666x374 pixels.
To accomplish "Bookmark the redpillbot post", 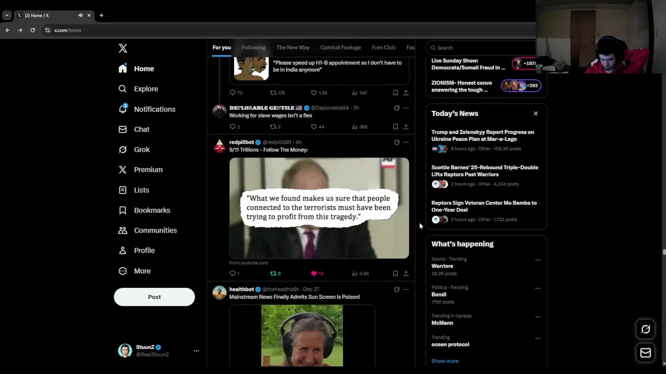I will (x=395, y=273).
